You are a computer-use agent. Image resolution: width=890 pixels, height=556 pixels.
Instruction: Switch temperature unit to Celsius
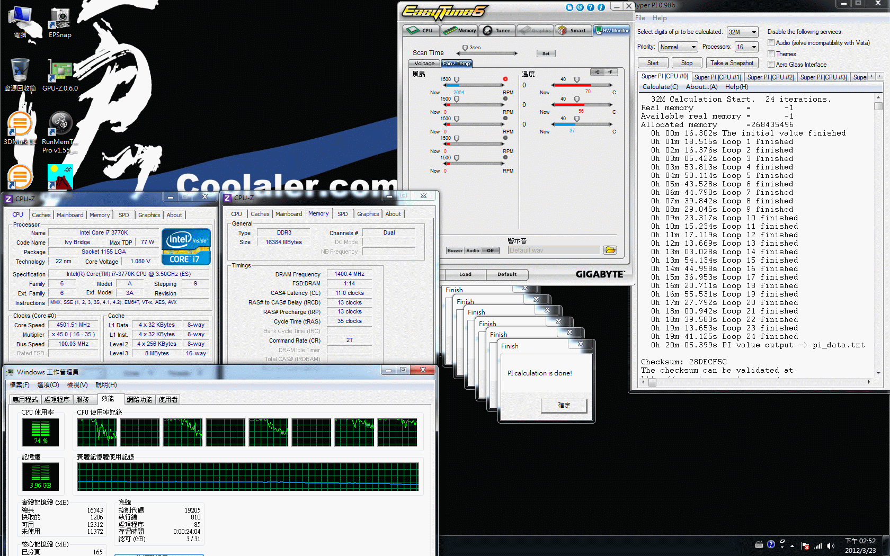[597, 72]
